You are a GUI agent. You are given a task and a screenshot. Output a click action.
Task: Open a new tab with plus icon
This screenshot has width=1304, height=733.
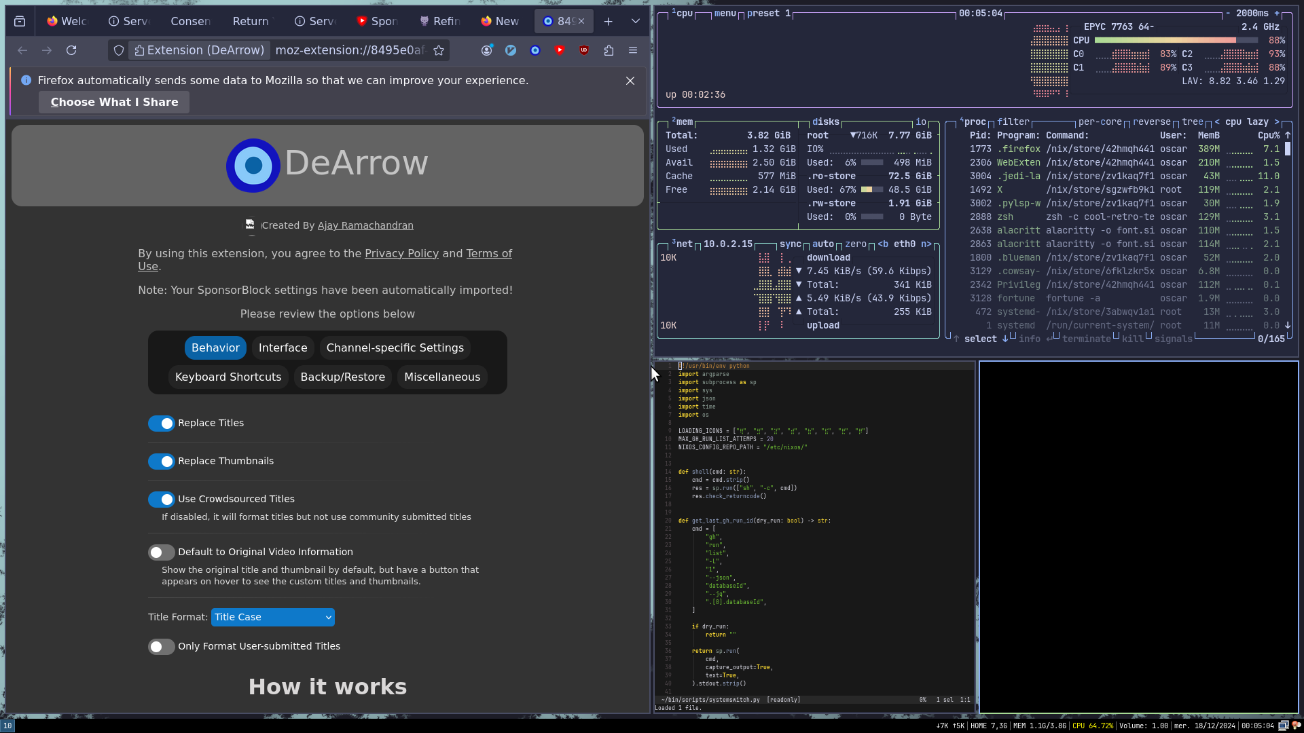click(x=609, y=22)
